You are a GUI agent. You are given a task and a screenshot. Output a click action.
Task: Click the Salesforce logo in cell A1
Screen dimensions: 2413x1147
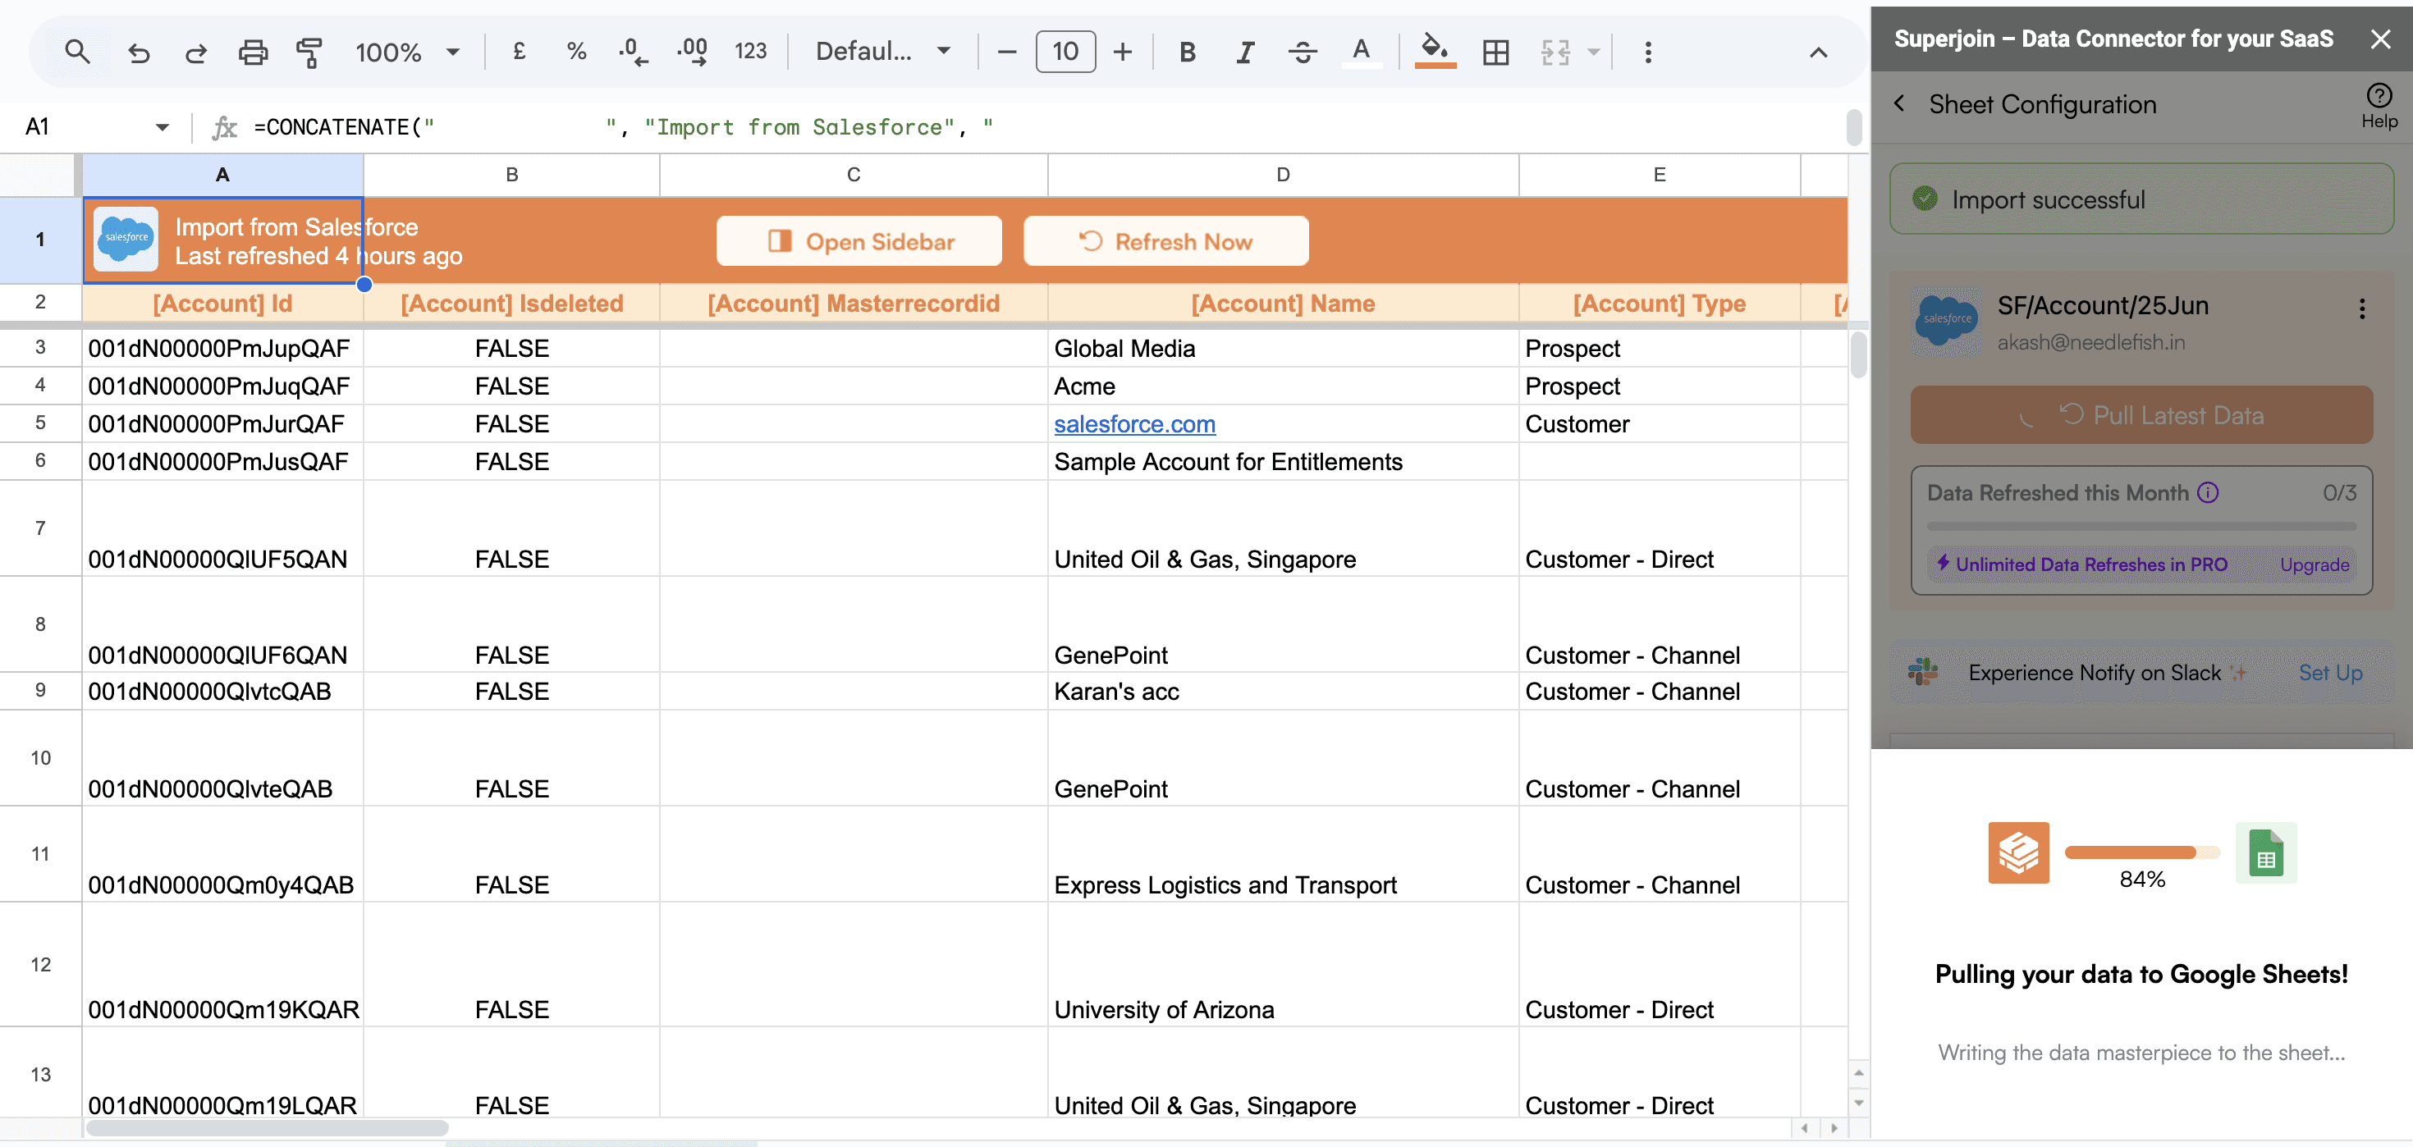[126, 239]
